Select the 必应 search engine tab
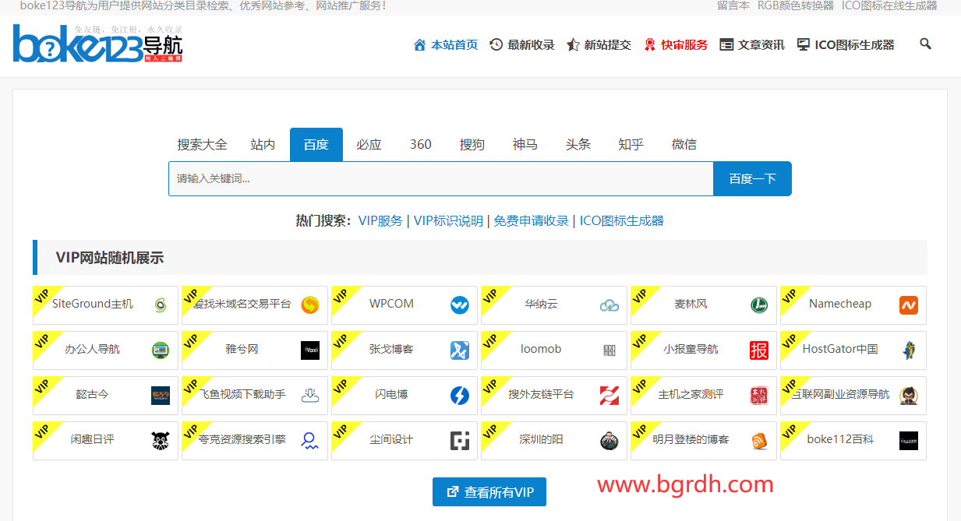Screen dimensions: 961x521 click(x=368, y=144)
